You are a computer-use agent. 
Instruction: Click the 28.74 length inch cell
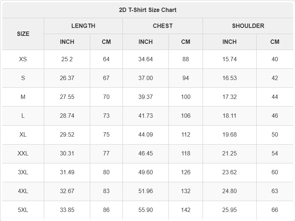pos(67,116)
